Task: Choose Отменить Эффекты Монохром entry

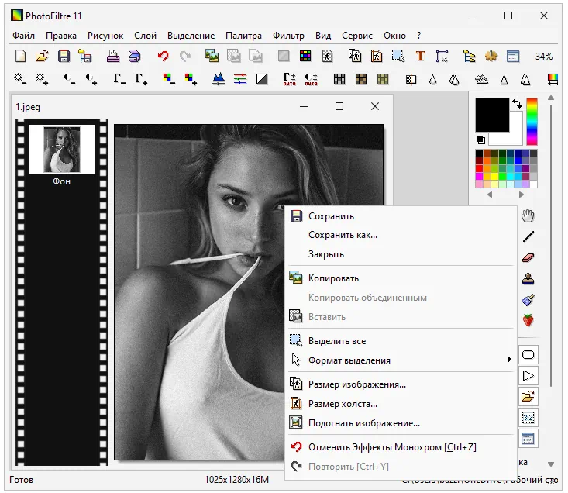Action: 401,447
